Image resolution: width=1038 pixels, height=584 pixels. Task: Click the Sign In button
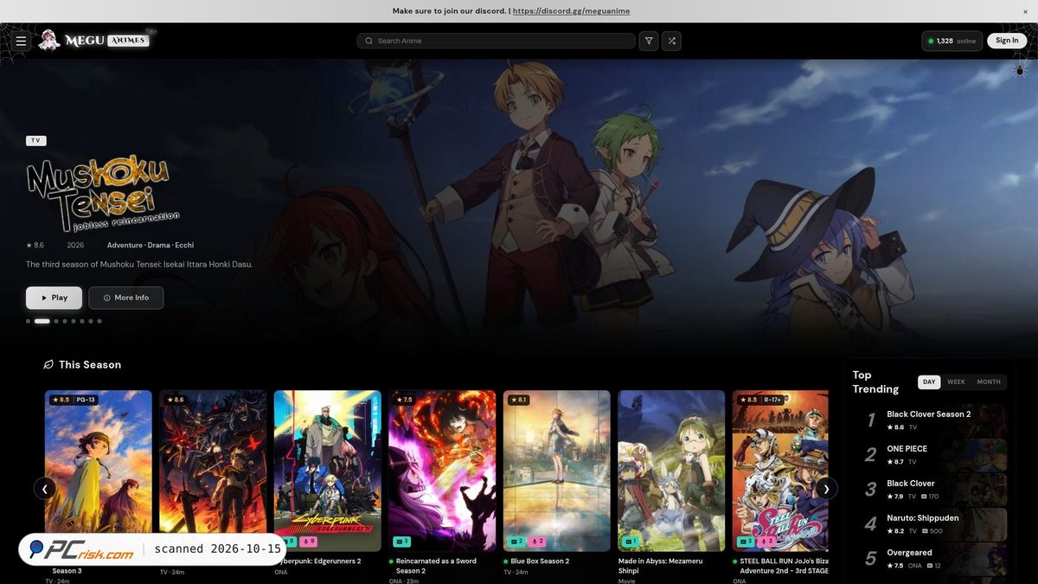[1007, 41]
